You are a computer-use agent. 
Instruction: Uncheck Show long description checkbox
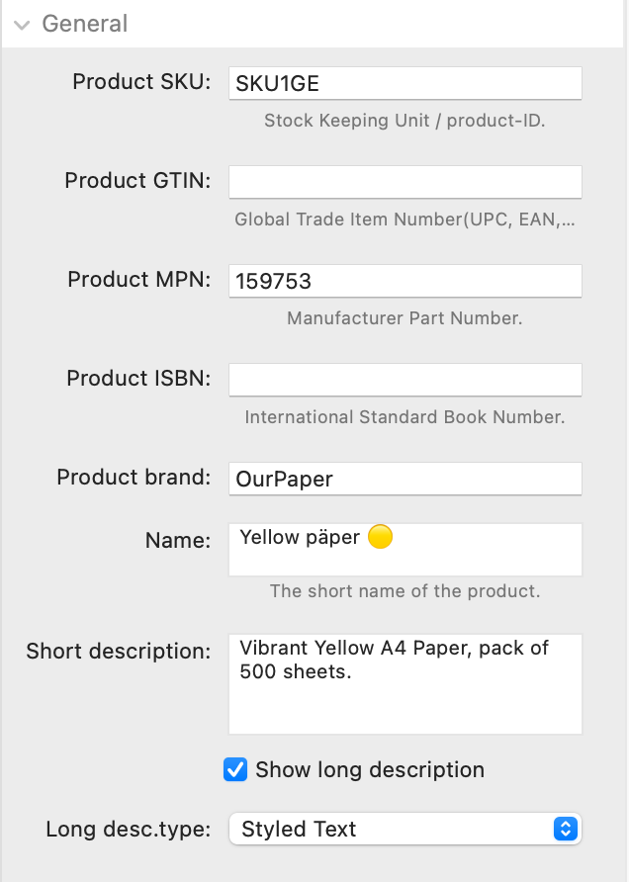235,769
